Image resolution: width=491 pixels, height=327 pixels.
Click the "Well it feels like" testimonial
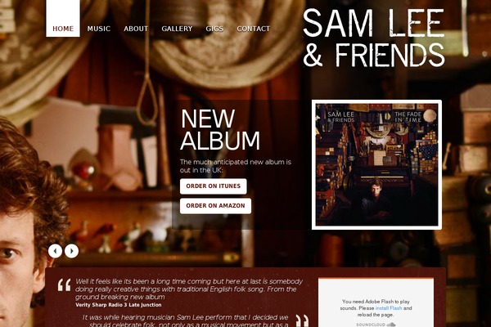pos(189,289)
